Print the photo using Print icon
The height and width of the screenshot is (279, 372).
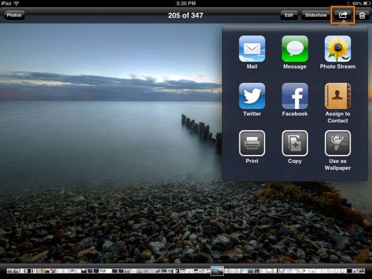click(252, 143)
